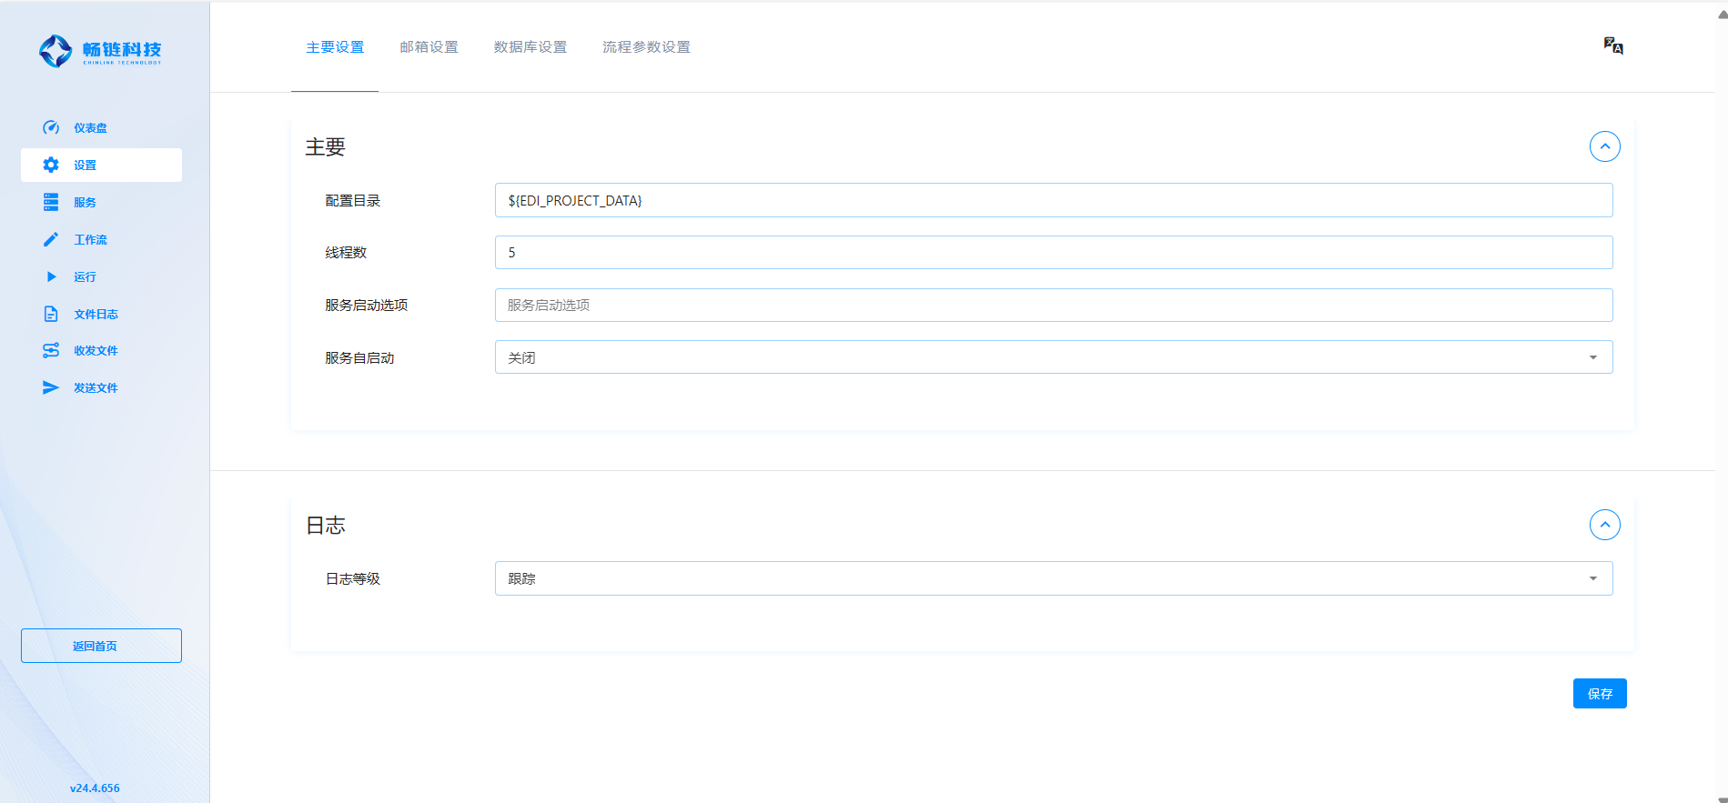This screenshot has height=803, width=1728.
Task: Open 文件日志 document icon
Action: point(51,314)
